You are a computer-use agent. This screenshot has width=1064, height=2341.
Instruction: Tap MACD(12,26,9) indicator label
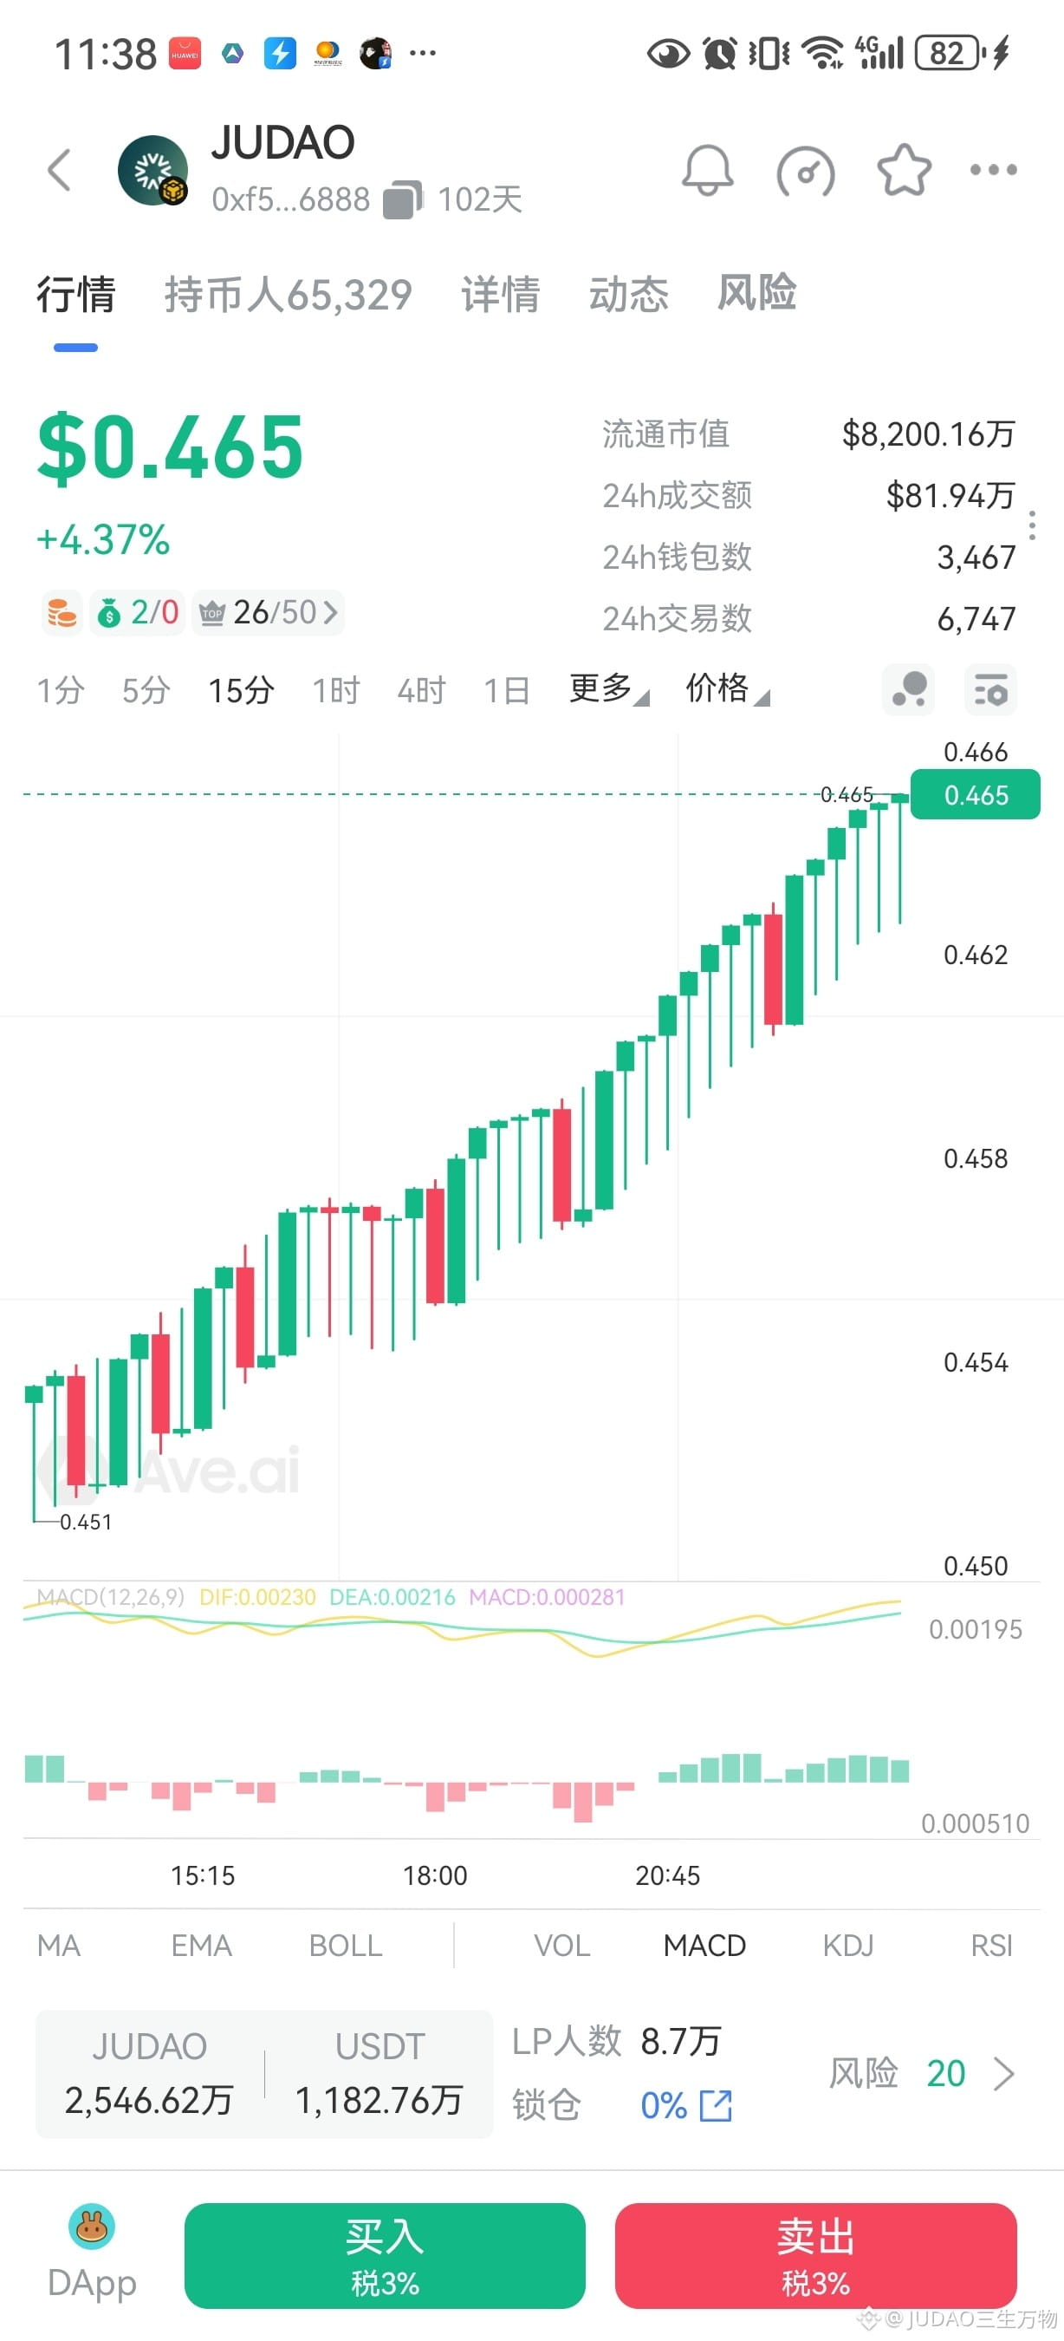coord(110,1597)
